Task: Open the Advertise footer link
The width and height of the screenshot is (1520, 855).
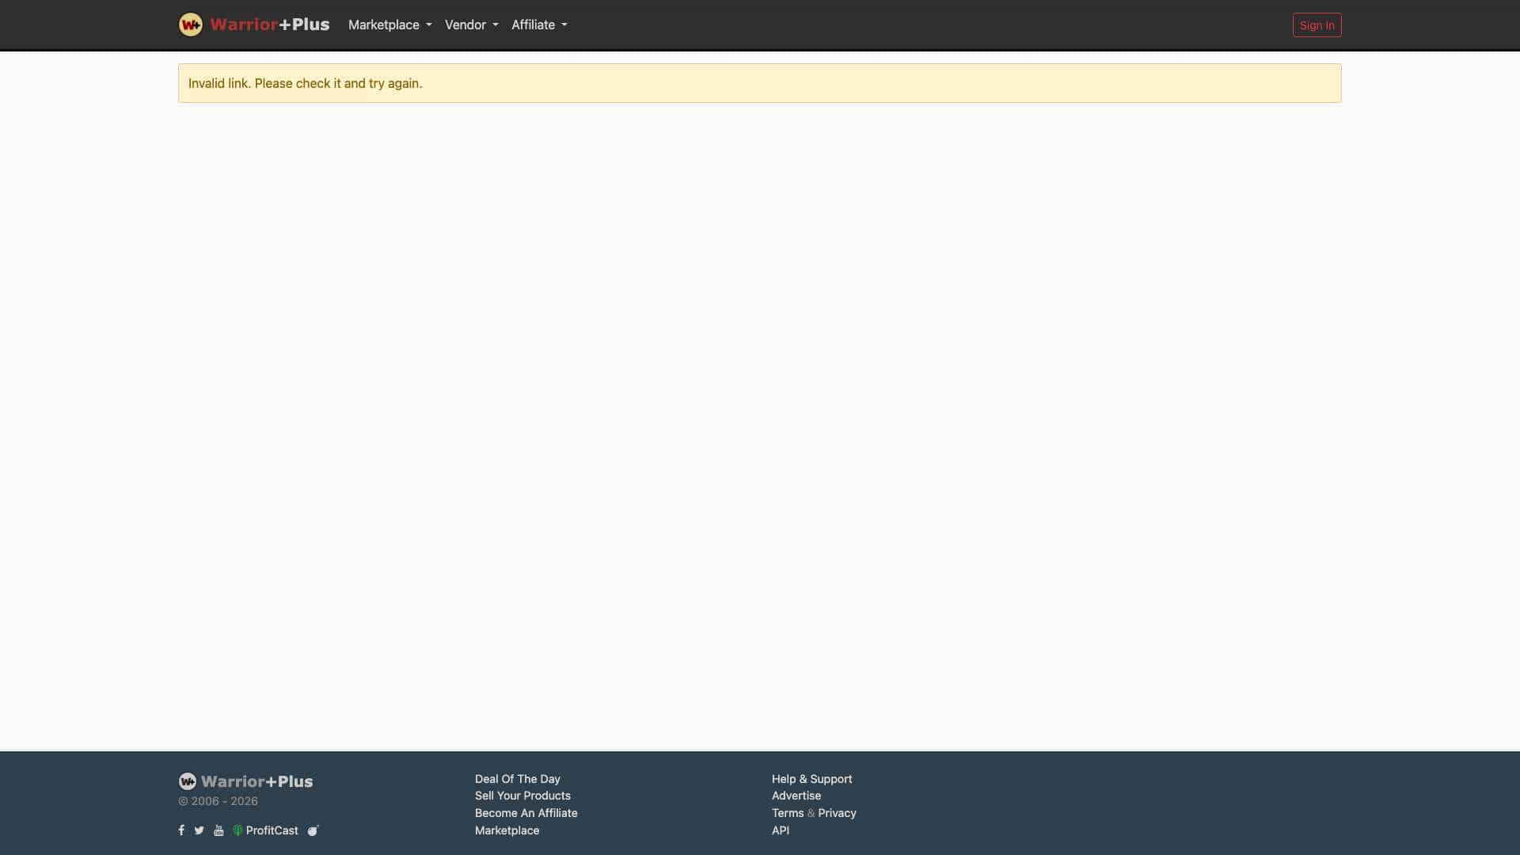Action: tap(796, 796)
